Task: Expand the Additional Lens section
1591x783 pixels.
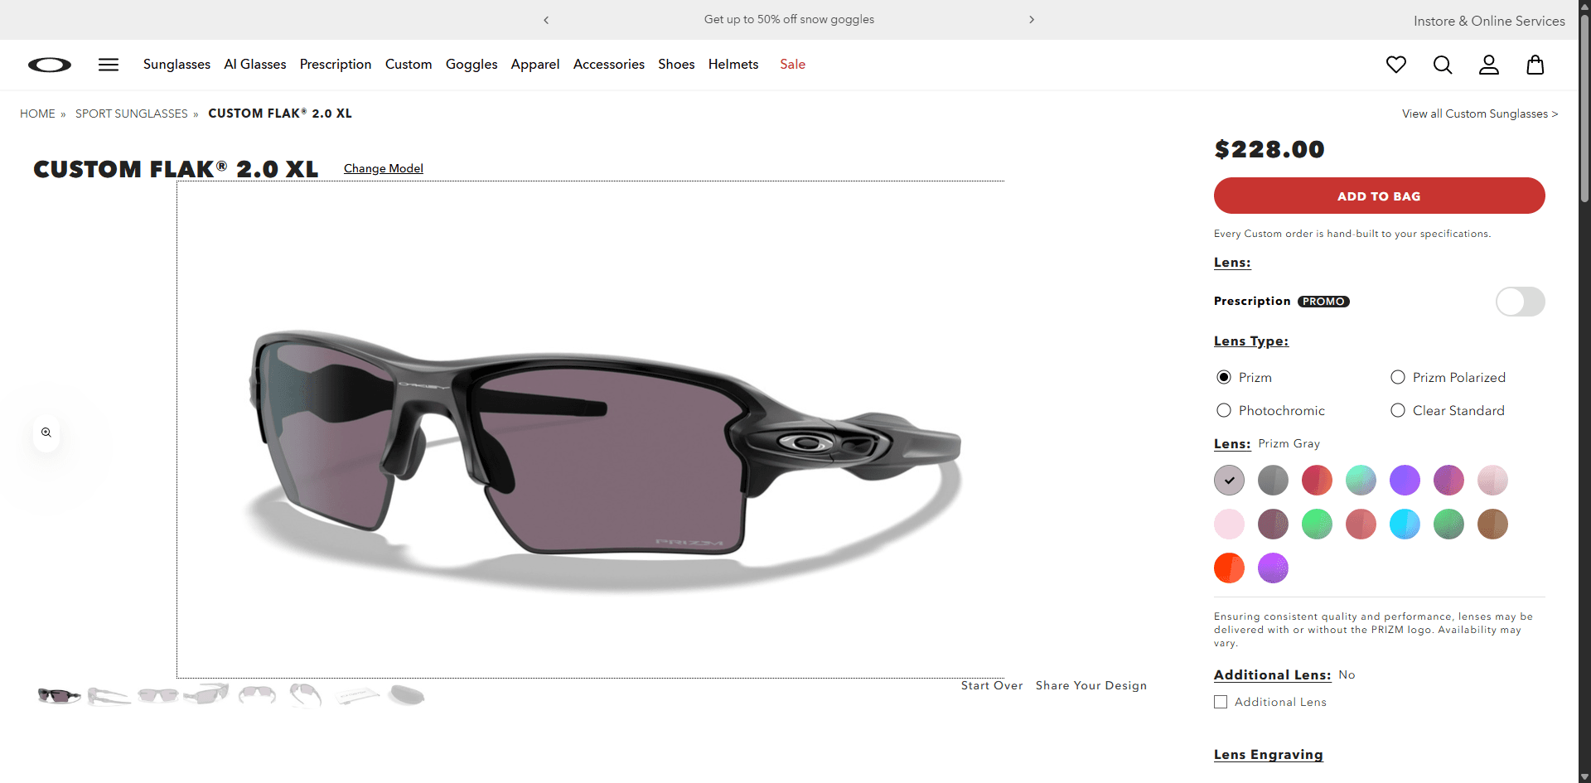Action: [x=1272, y=675]
